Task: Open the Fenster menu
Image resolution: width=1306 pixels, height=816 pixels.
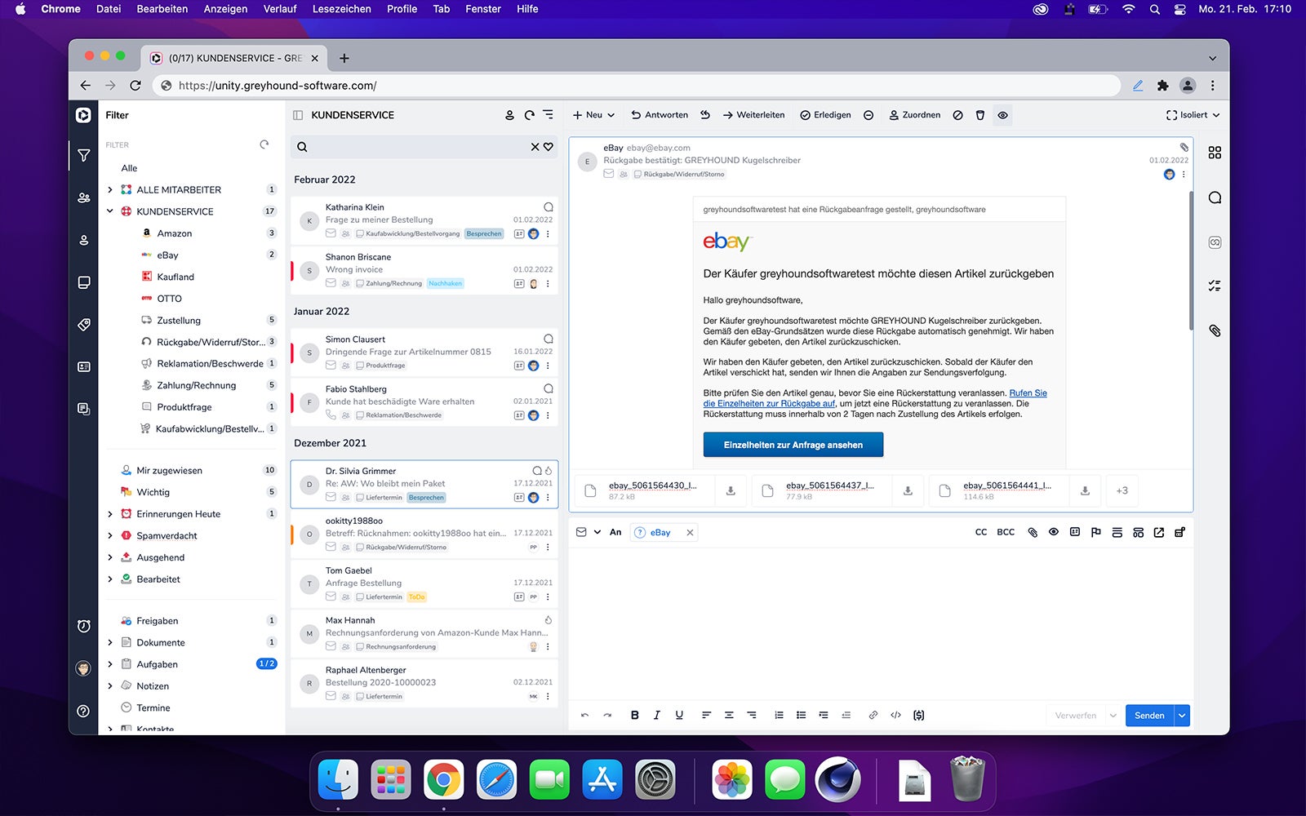Action: click(483, 9)
